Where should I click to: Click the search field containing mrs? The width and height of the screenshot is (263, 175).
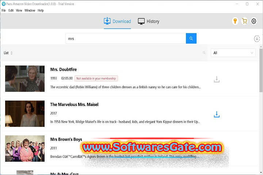[x=126, y=39]
